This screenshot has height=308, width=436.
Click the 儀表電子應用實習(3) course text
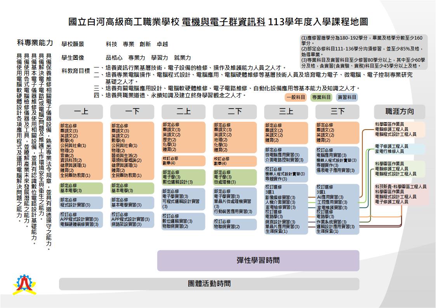pyautogui.click(x=335, y=170)
